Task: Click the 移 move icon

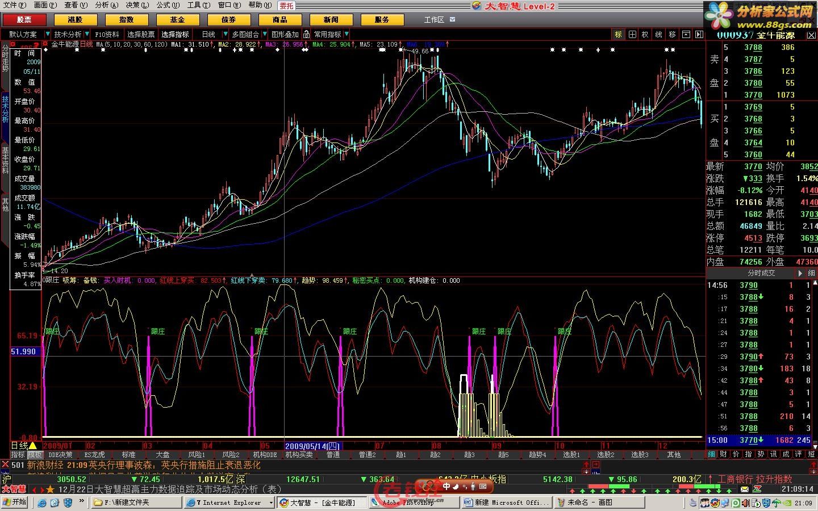Action: (x=672, y=35)
